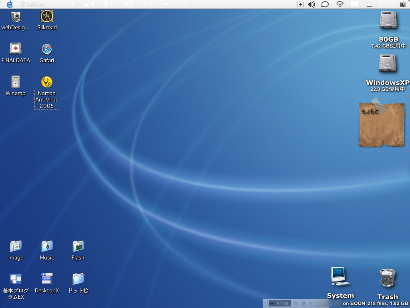Open the ウインドウ menu
The height and width of the screenshot is (308, 410).
[156, 4]
